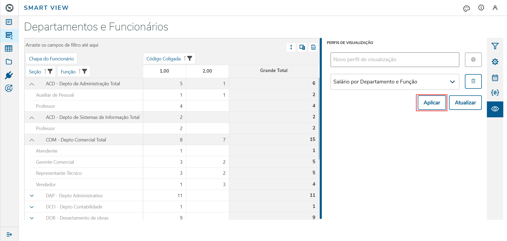507x241 pixels.
Task: Open the table grid sidebar menu item
Action: pos(9,49)
